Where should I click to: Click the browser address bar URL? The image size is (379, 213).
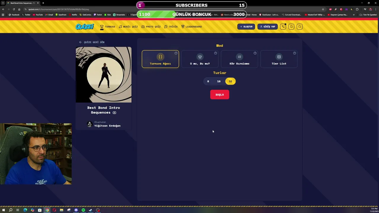click(x=59, y=9)
